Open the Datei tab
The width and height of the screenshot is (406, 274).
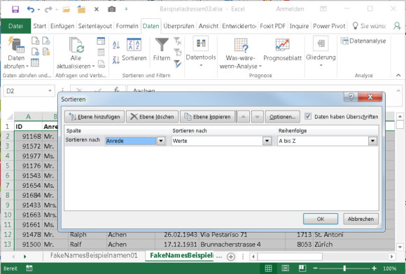coord(15,26)
